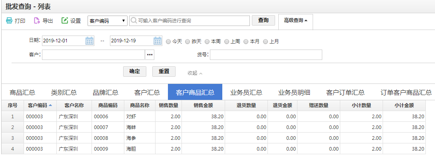Click the 货号 input field
The height and width of the screenshot is (155, 435).
266,55
